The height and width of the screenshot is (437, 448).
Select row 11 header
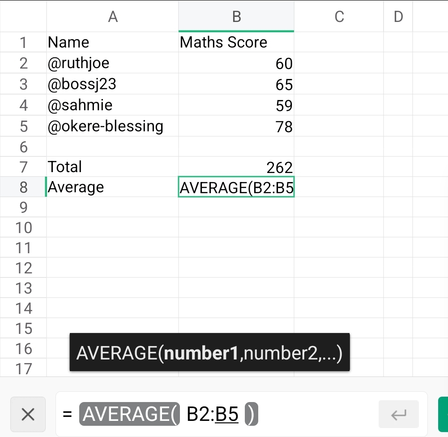coord(23,247)
